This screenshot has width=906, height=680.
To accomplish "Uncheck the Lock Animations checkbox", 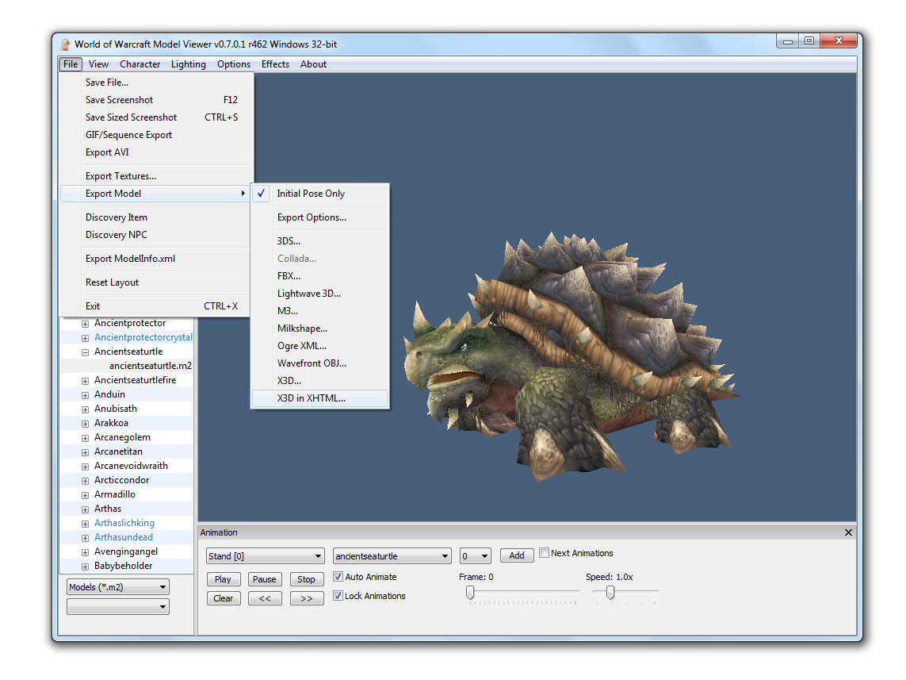I will (338, 596).
